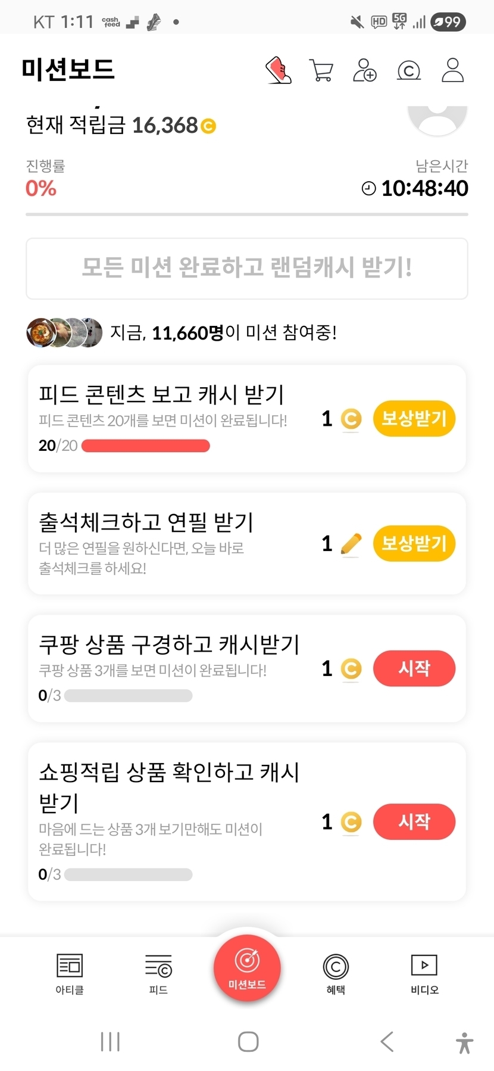Open the cash coin icon in header
This screenshot has height=1071, width=494.
(408, 71)
